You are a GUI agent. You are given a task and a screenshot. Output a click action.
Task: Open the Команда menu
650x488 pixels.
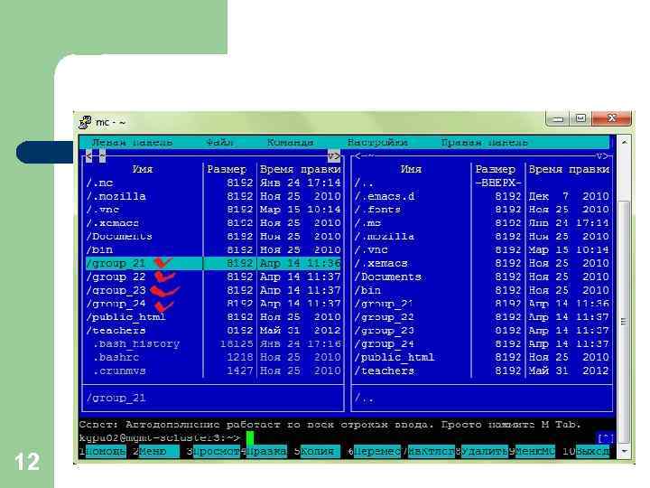pyautogui.click(x=290, y=143)
